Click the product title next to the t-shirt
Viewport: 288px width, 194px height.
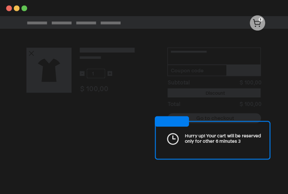(107, 50)
